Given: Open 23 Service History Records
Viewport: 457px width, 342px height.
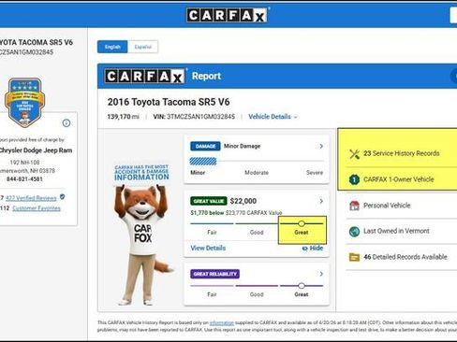Looking at the screenshot, I should pyautogui.click(x=402, y=153).
